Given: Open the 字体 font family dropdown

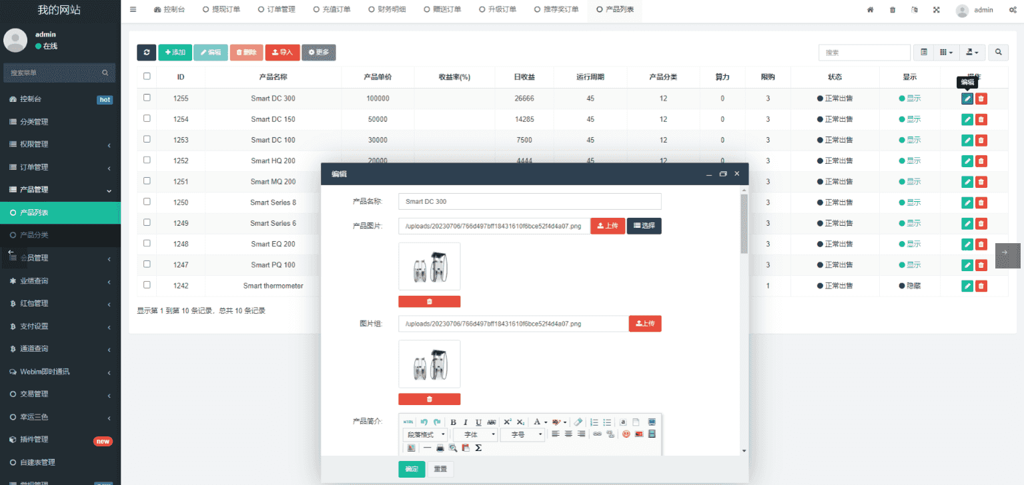Looking at the screenshot, I should pos(480,434).
